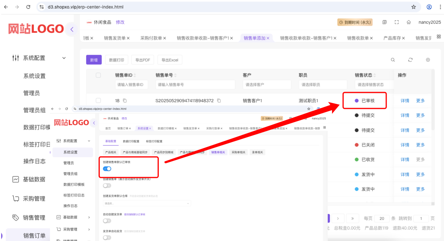Go to the next page with the > button
Screen dimensions: 444x241
click(x=338, y=218)
